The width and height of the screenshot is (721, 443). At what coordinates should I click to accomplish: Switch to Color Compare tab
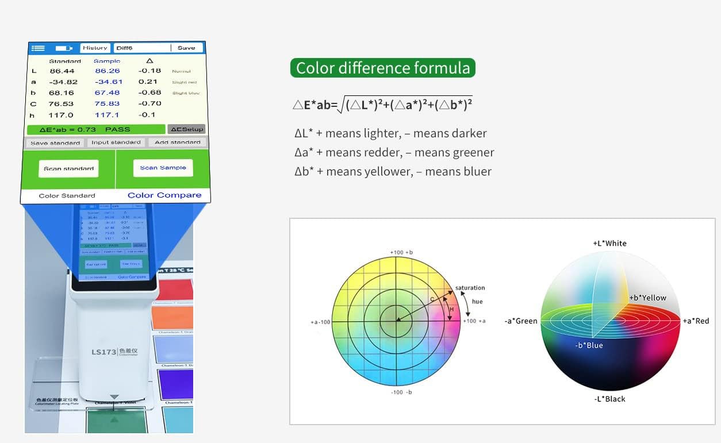click(164, 195)
